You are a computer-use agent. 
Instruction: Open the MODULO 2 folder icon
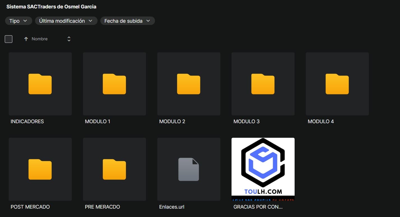point(189,84)
